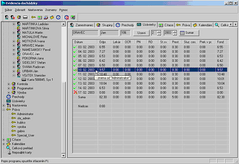Open the Pomoc menu
Viewport: 239px width, 164px height.
click(63, 10)
